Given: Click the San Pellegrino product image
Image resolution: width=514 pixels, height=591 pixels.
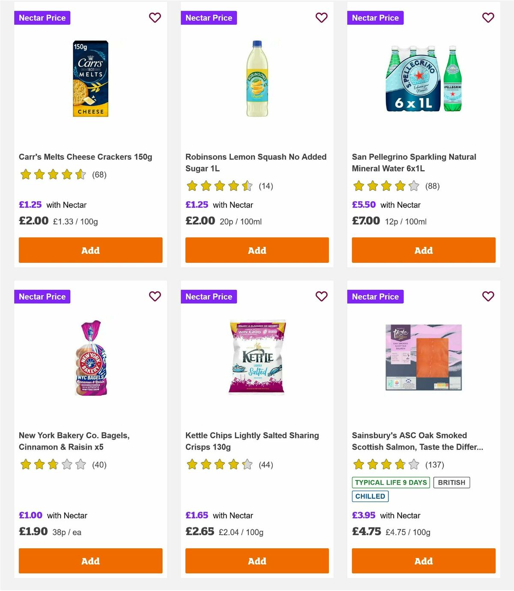Looking at the screenshot, I should [423, 79].
